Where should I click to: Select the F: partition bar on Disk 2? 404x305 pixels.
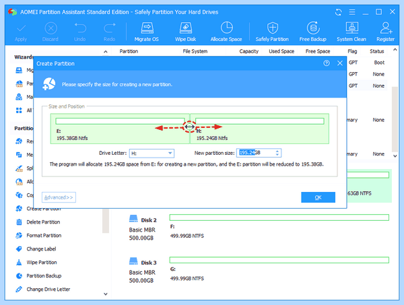tap(279, 217)
